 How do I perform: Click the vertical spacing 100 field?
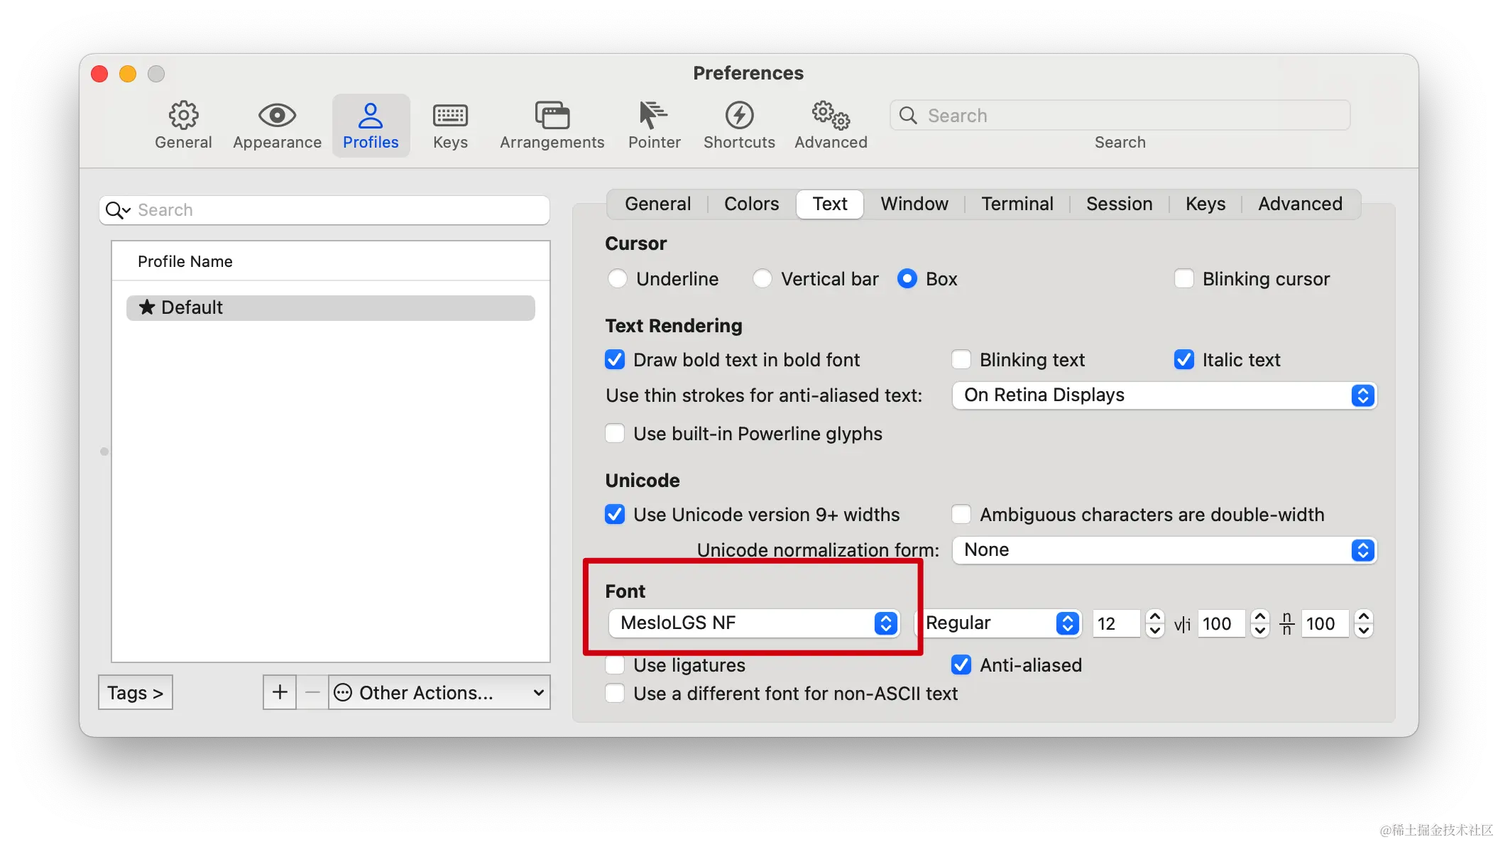1325,624
